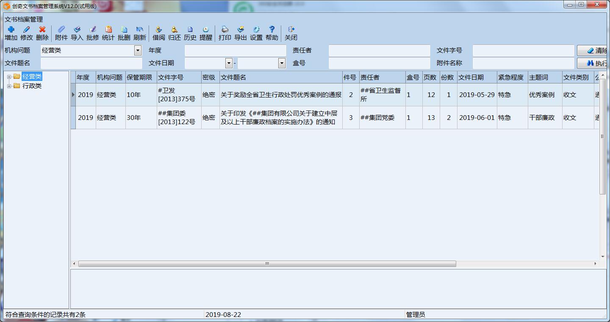The width and height of the screenshot is (610, 322).
Task: Click the 紧急程度 column header
Action: tap(512, 78)
